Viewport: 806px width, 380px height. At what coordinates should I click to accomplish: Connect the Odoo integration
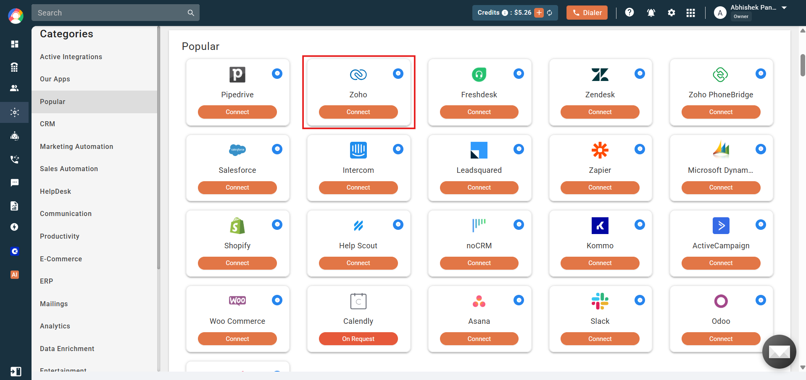click(721, 339)
